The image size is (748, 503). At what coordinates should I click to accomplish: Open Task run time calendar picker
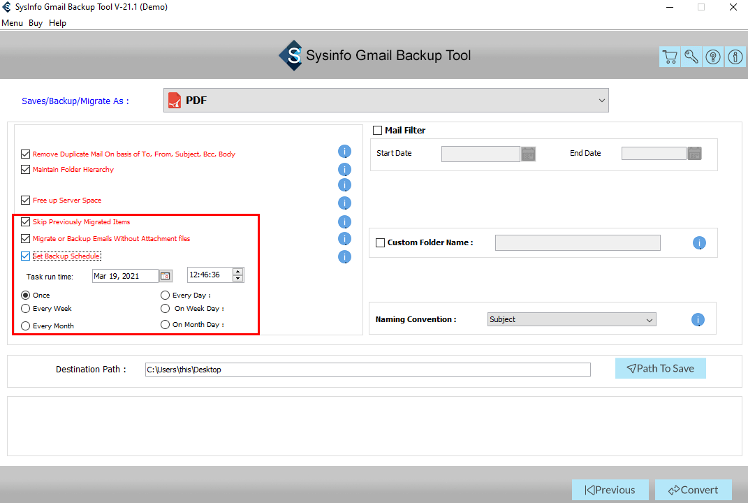165,276
